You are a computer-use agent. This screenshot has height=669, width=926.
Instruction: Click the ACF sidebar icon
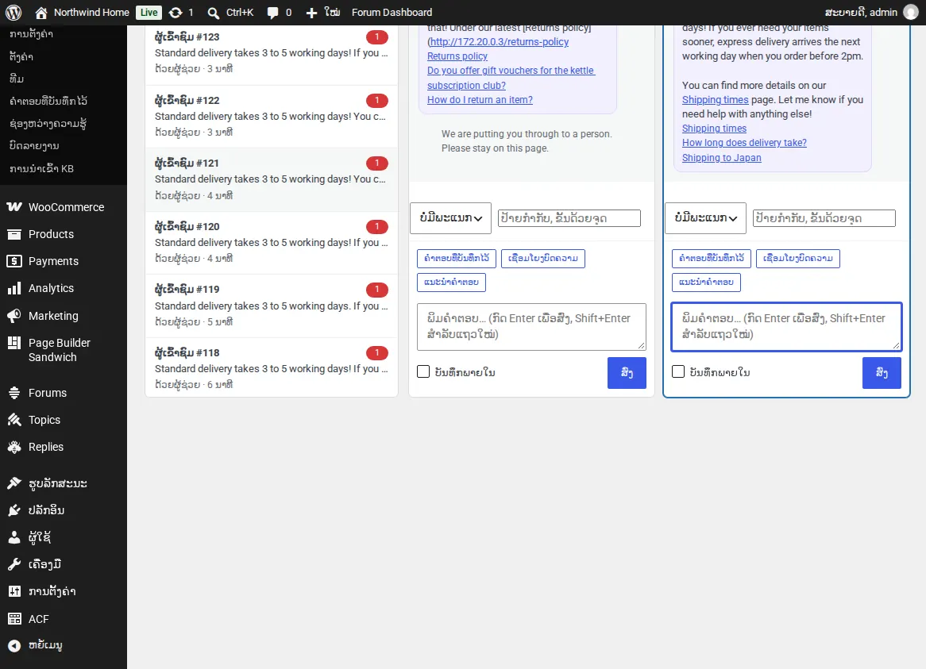pyautogui.click(x=14, y=619)
